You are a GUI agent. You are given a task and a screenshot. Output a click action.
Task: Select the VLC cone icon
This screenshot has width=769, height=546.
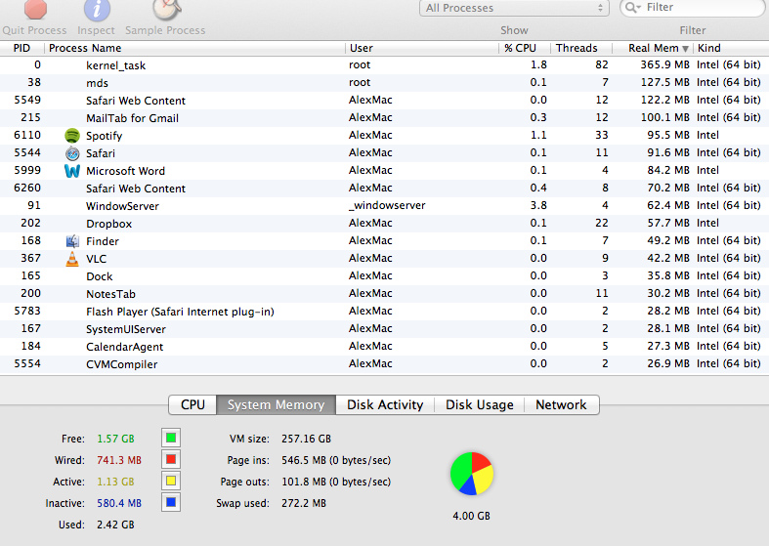pos(72,259)
